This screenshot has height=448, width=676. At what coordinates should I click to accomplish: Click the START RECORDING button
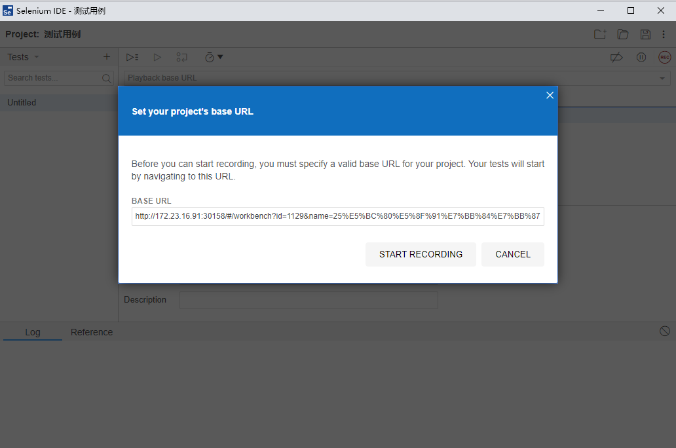coord(421,254)
